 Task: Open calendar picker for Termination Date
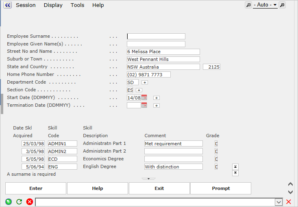tap(144, 106)
